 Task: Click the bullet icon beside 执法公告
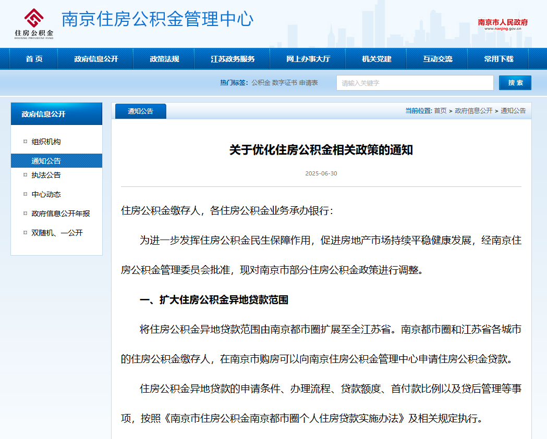click(25, 175)
